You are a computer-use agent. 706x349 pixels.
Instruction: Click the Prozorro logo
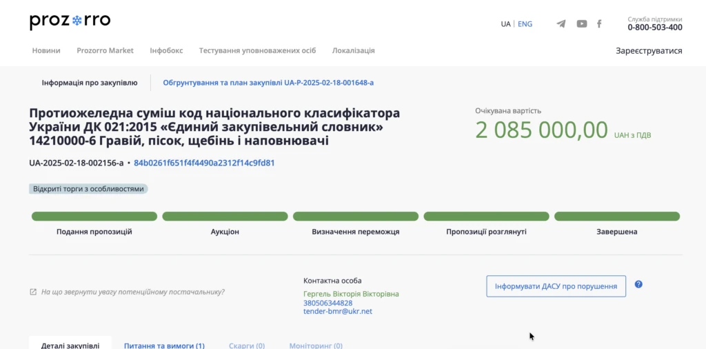tap(70, 21)
